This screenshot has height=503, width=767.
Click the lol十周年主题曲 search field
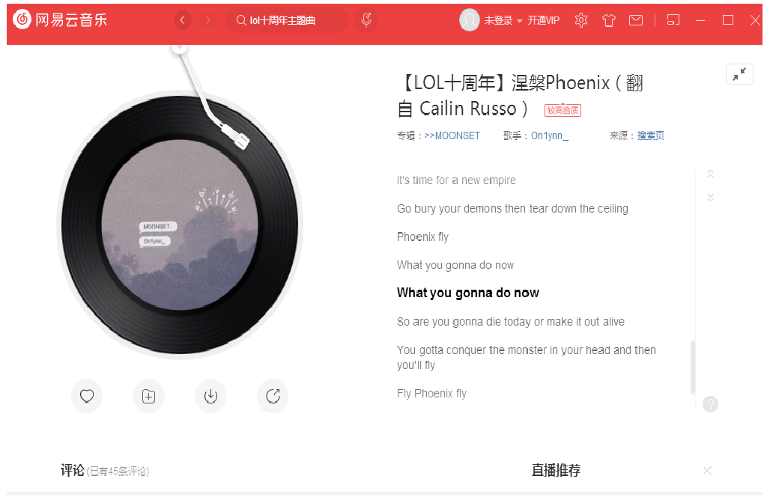287,20
